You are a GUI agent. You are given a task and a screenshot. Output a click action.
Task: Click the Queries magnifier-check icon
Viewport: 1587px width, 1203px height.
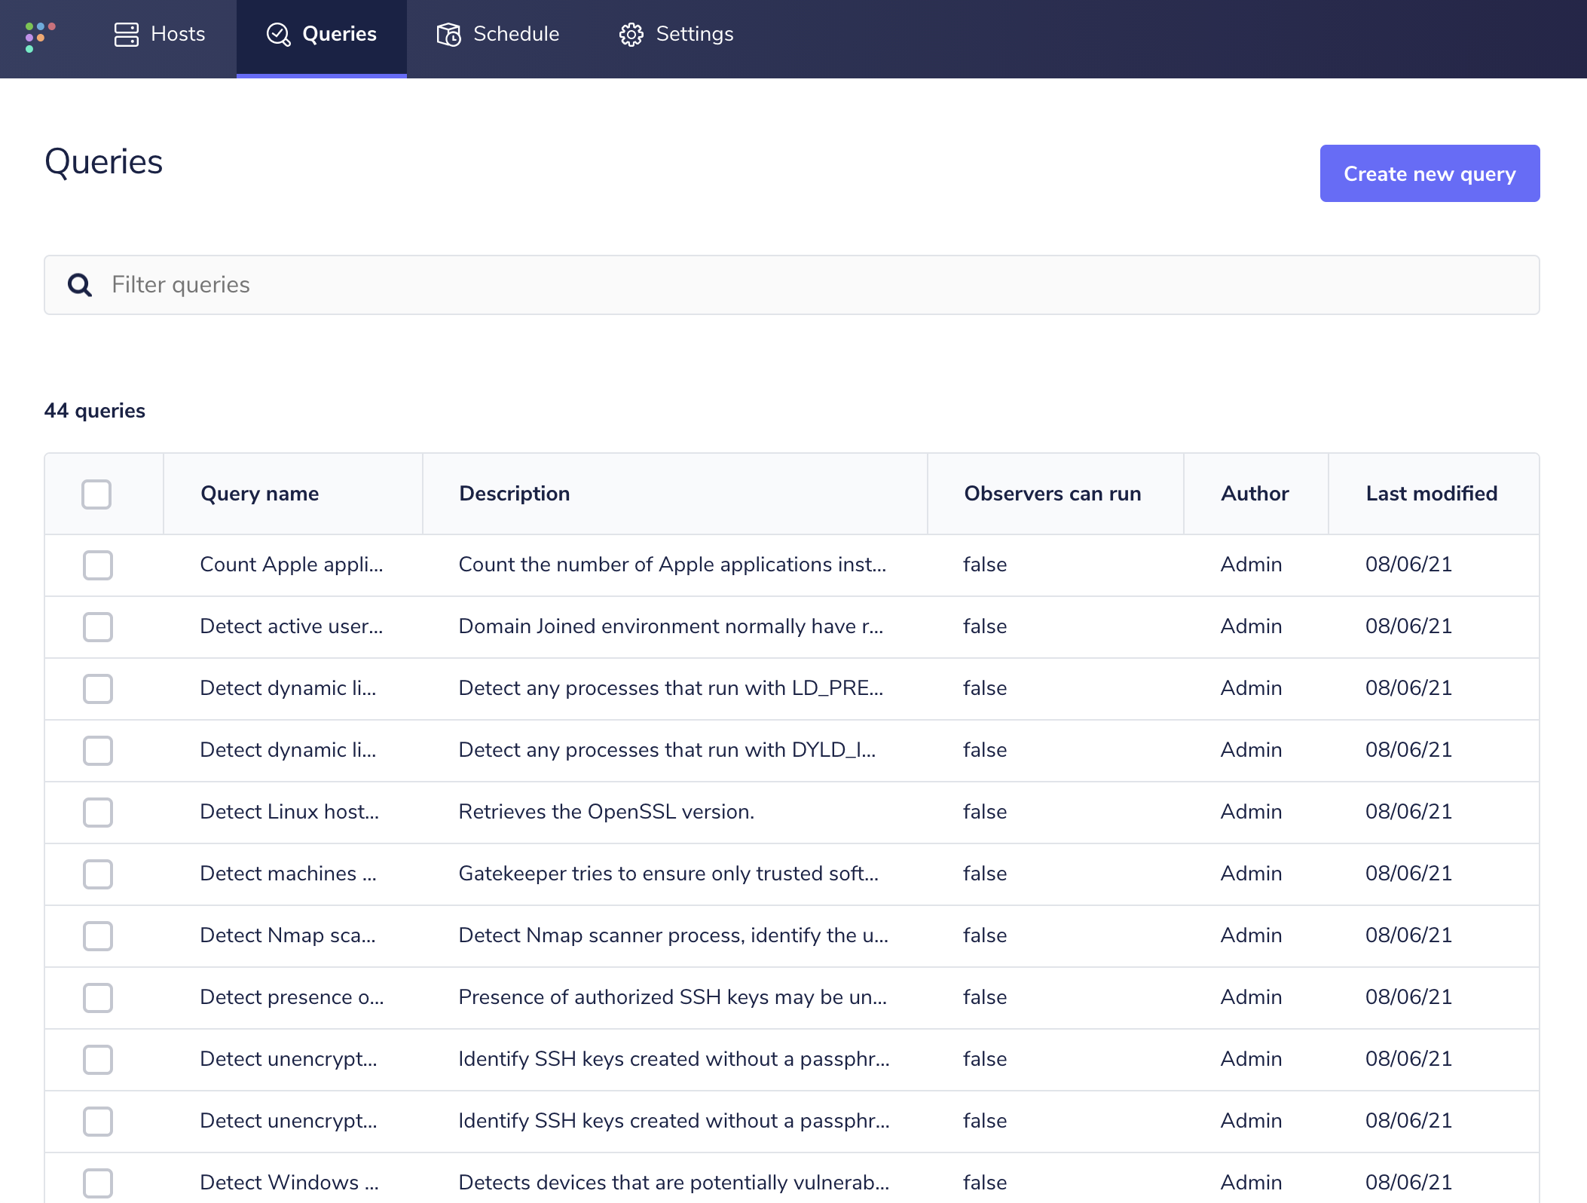pyautogui.click(x=279, y=35)
